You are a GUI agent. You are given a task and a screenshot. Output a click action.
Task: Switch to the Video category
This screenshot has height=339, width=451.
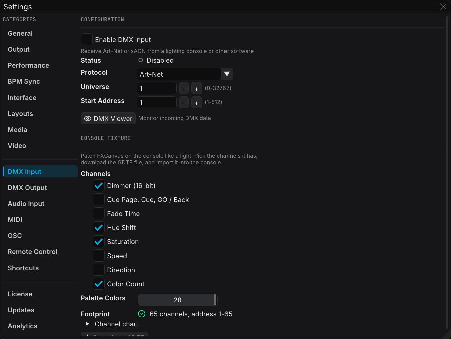(40, 146)
